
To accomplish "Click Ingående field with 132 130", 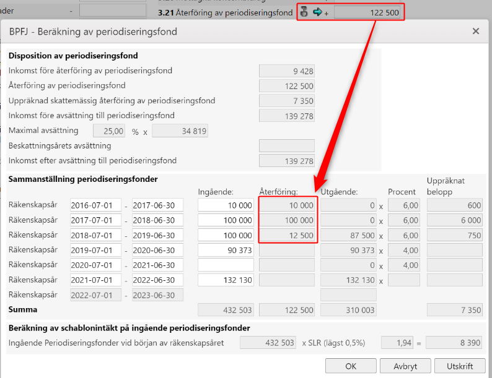I will click(x=226, y=280).
